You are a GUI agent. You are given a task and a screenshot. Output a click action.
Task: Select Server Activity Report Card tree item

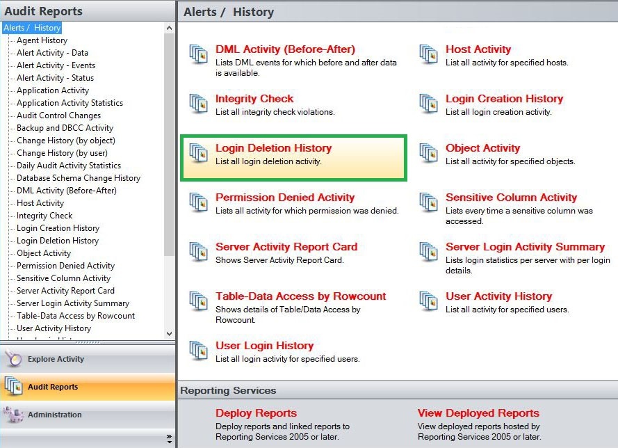coord(65,291)
